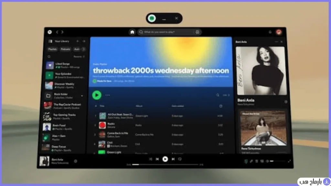Viewport: 331px width, 186px height.
Task: Click the play button in the bottom player bar
Action: [x=165, y=159]
